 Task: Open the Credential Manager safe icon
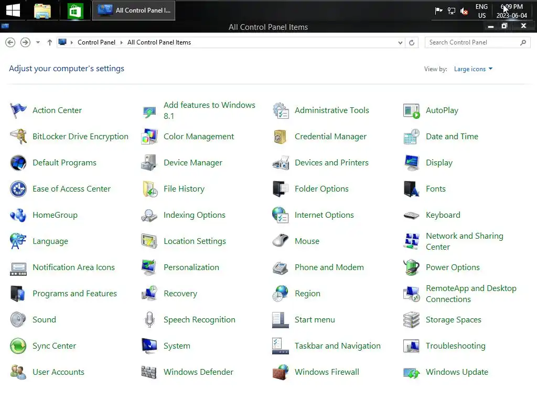[x=281, y=137]
